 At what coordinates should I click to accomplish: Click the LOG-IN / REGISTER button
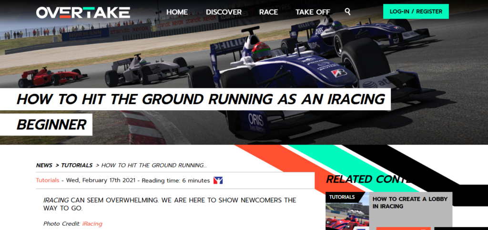pos(416,11)
